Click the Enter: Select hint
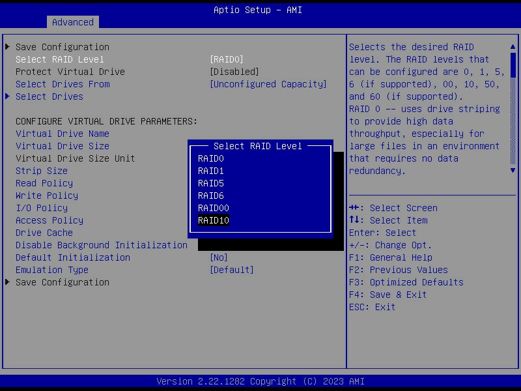The height and width of the screenshot is (391, 521). coord(382,233)
